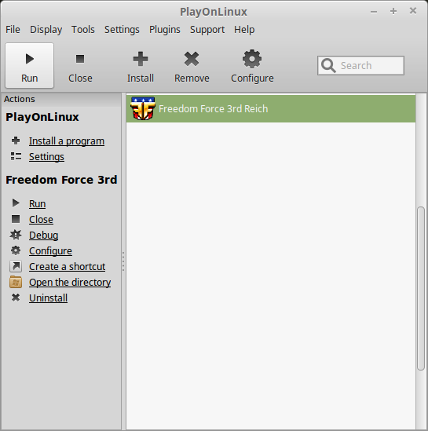
Task: Click the Freedom Force game icon
Action: pyautogui.click(x=143, y=108)
